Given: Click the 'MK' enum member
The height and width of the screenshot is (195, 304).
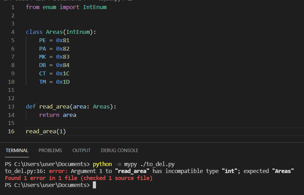Looking at the screenshot, I should click(x=43, y=57).
